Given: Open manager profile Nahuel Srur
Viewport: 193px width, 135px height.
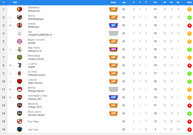Looking at the screenshot, I should click(x=34, y=11).
